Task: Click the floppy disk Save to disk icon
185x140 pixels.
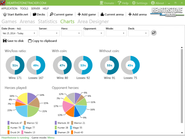Action: click(x=4, y=41)
